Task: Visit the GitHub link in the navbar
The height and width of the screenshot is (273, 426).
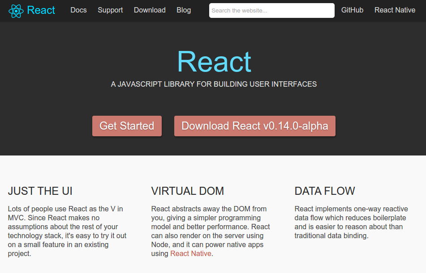Action: tap(352, 10)
